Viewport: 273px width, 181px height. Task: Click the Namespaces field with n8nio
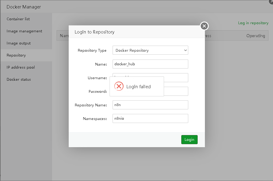(x=150, y=118)
